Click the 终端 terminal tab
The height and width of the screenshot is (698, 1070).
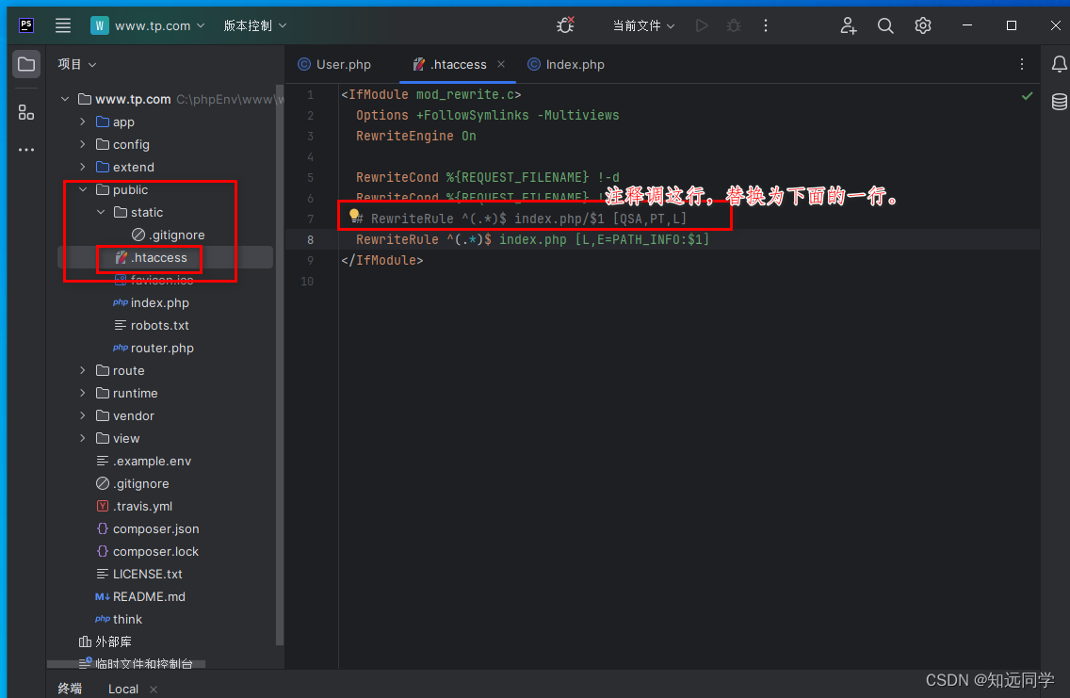point(70,689)
